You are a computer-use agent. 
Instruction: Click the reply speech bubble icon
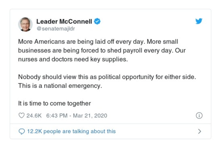[x=22, y=131]
